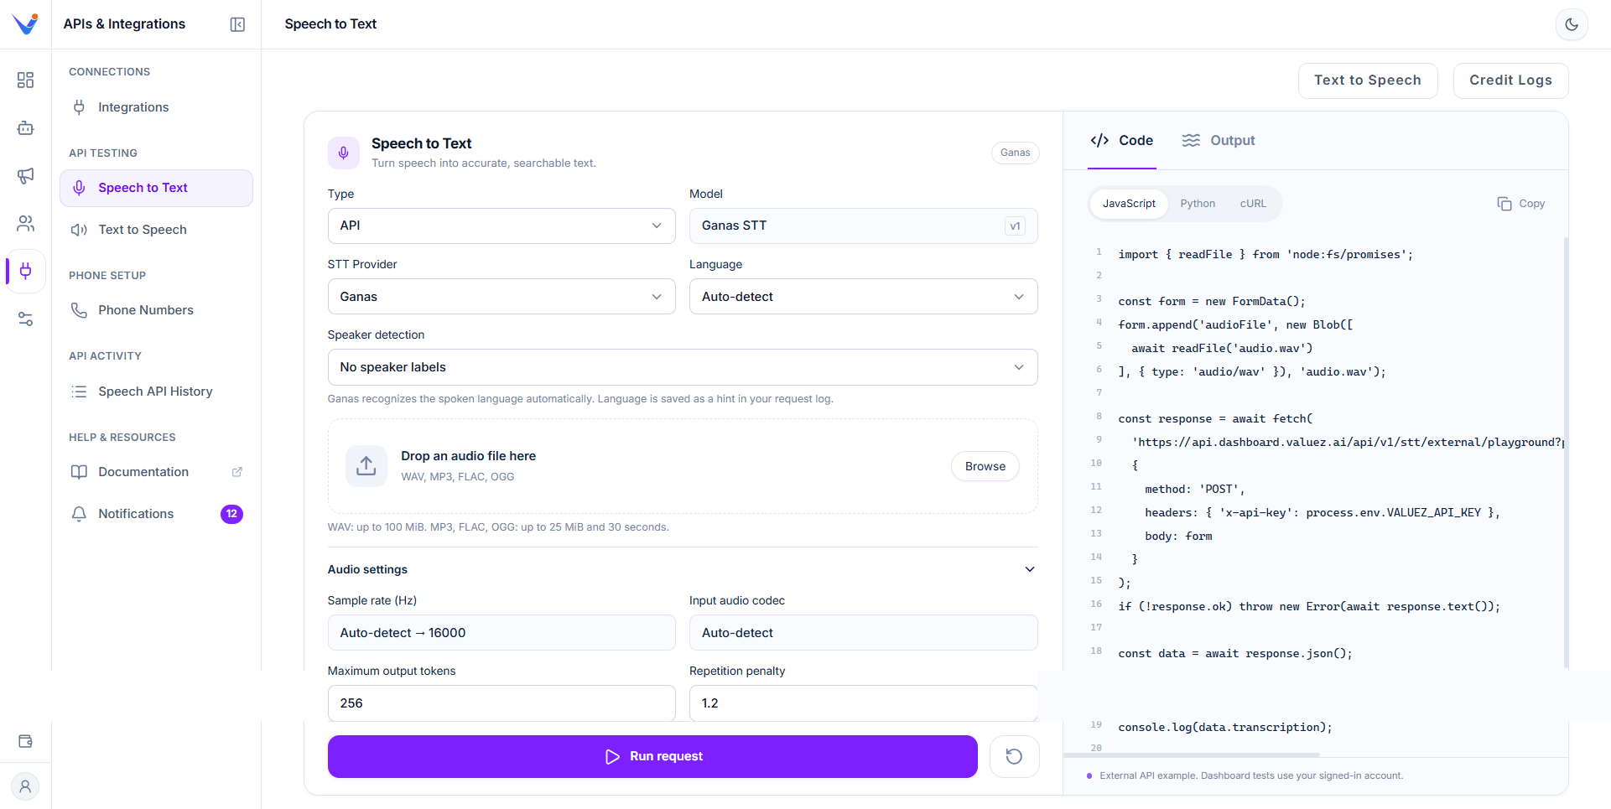Select the Python code language tab

pyautogui.click(x=1198, y=204)
